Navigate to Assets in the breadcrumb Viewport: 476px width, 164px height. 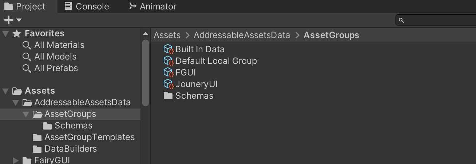point(167,35)
